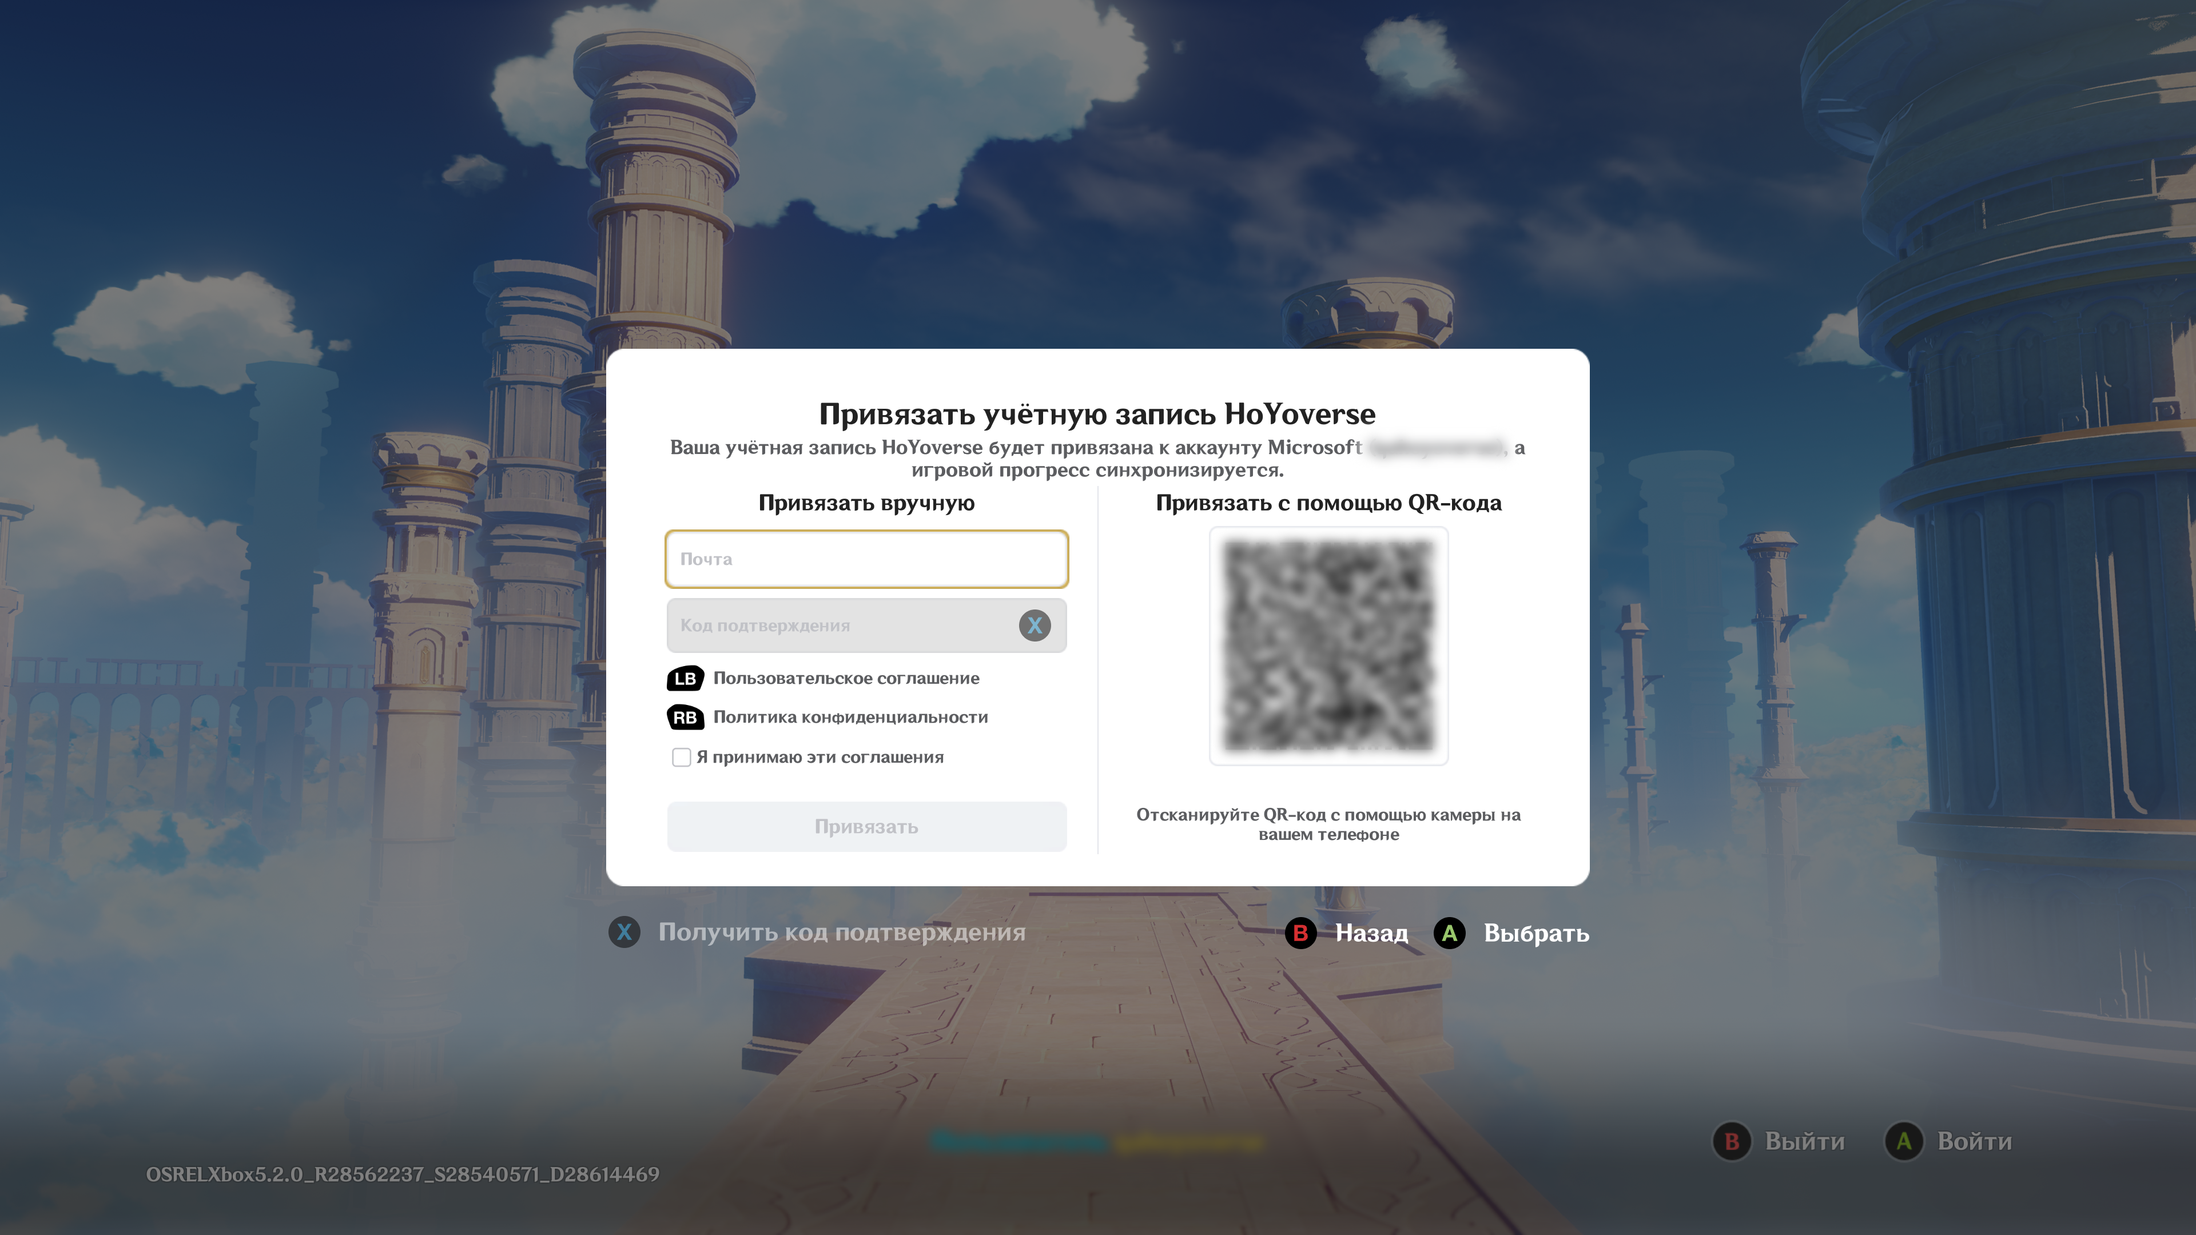Open the Пользовательское соглашение link

coord(846,679)
